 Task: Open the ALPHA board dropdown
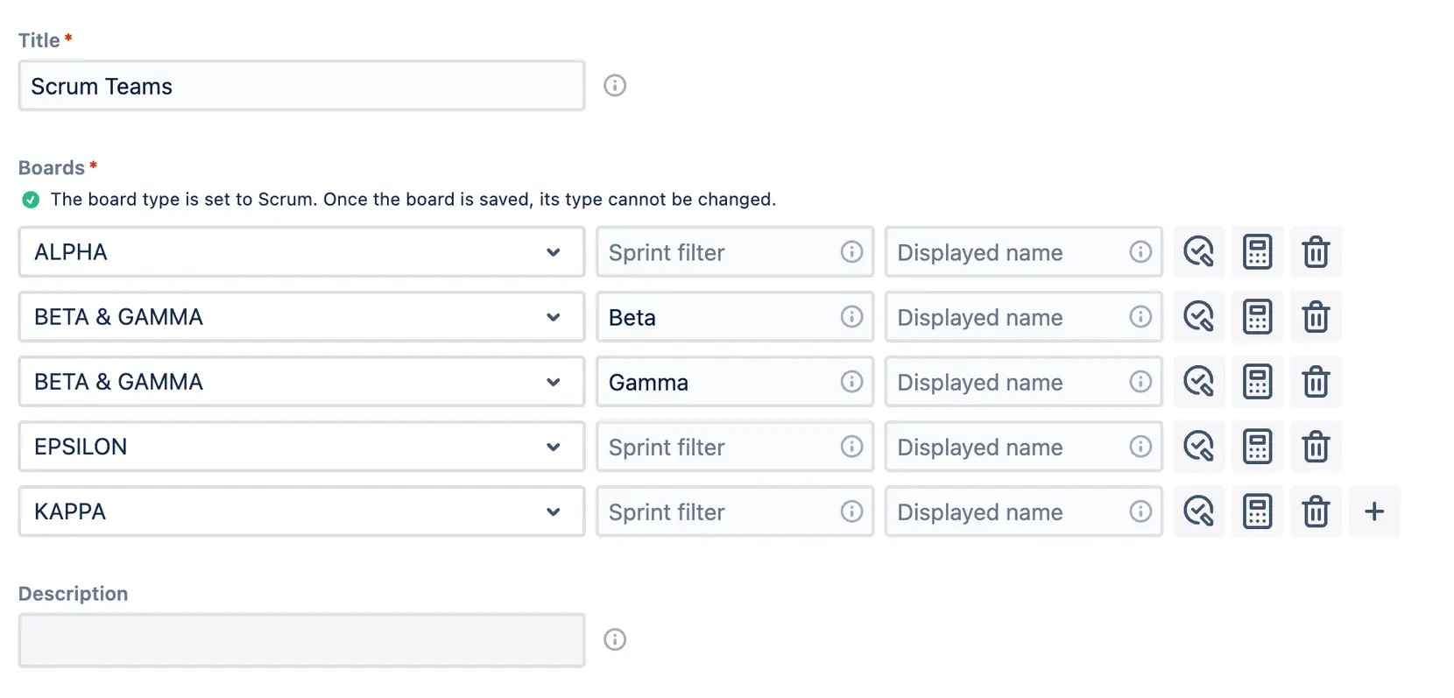(x=301, y=252)
